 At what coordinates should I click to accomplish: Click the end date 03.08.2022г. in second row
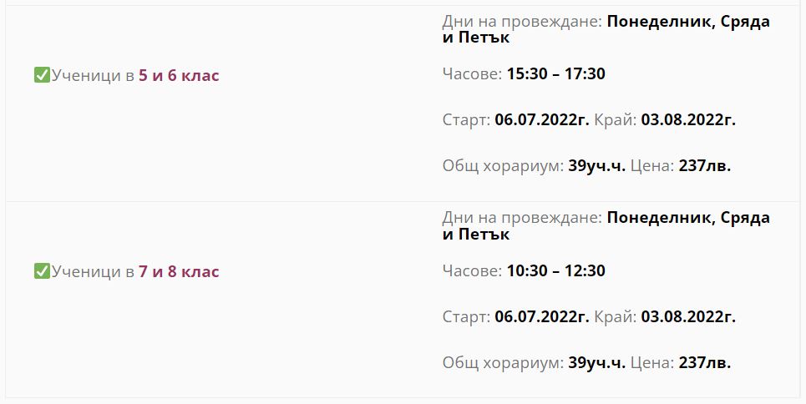pos(688,317)
